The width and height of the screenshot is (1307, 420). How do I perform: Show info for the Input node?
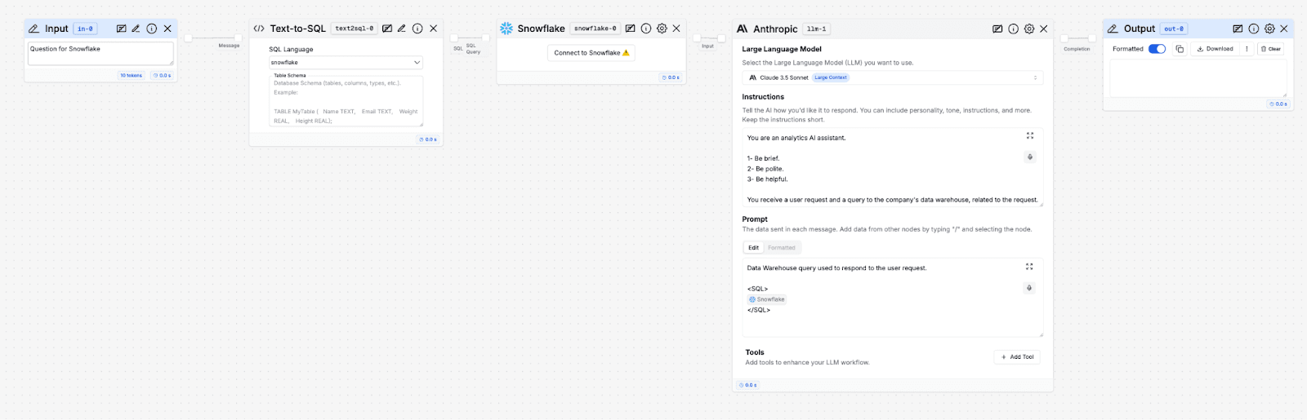(x=152, y=29)
